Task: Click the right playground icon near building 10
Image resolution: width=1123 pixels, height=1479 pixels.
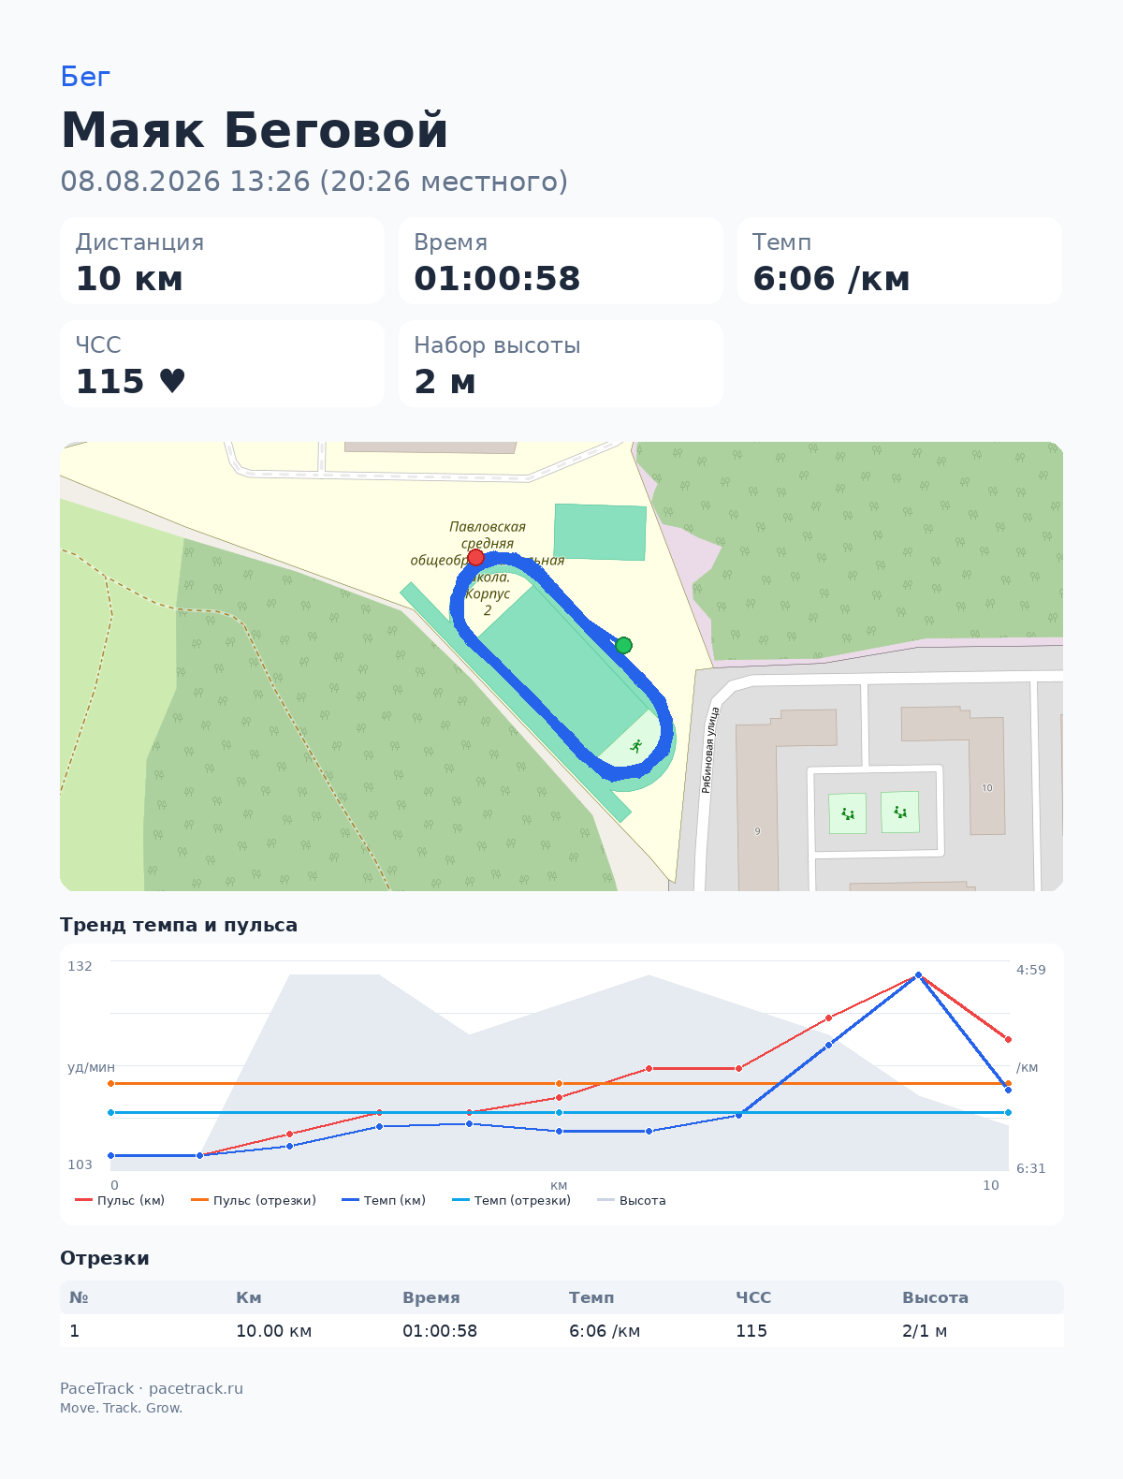Action: click(x=900, y=812)
